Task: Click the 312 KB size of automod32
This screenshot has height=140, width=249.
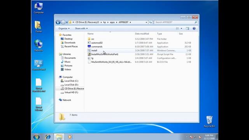Action: coord(188,43)
